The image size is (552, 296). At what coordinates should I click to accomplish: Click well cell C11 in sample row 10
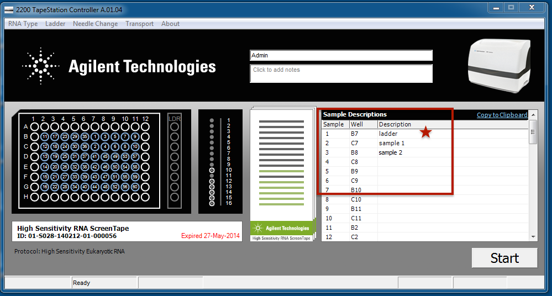363,218
